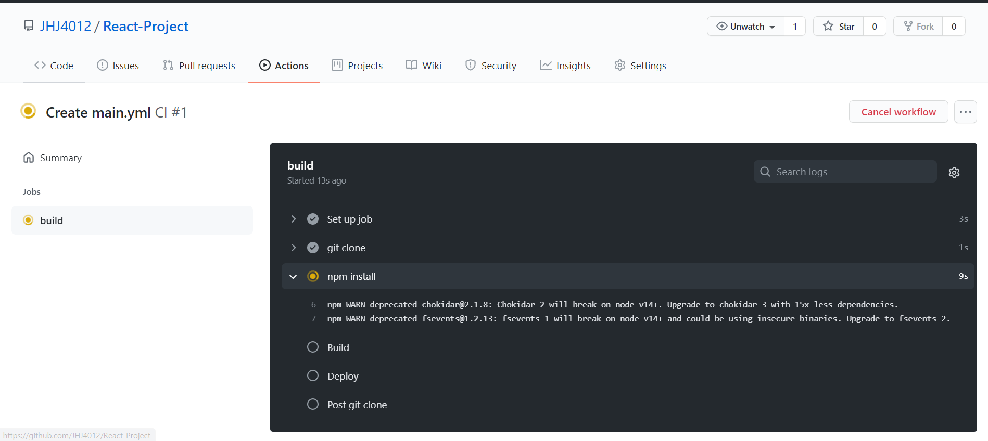The image size is (988, 441).
Task: Click the Actions play icon
Action: (265, 65)
